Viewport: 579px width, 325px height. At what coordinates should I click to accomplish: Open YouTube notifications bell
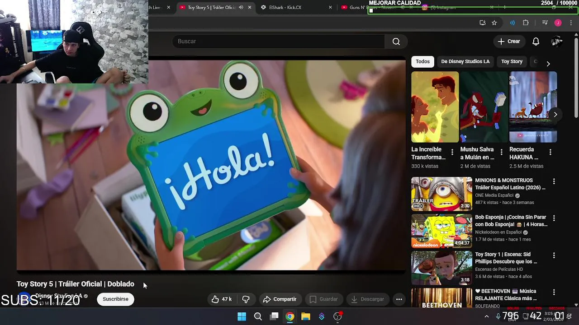tap(536, 42)
